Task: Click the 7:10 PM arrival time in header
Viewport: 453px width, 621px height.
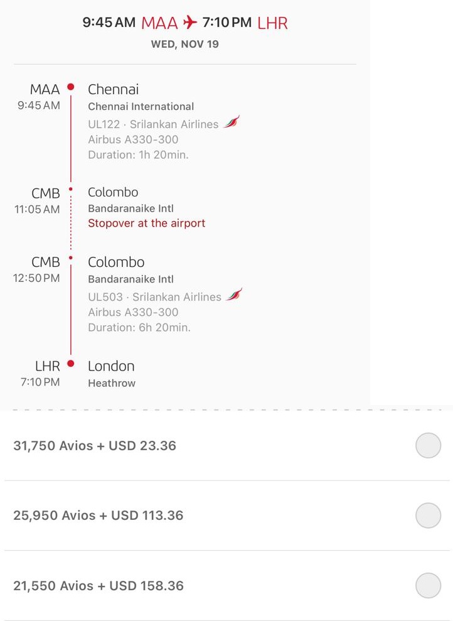Action: [x=226, y=23]
